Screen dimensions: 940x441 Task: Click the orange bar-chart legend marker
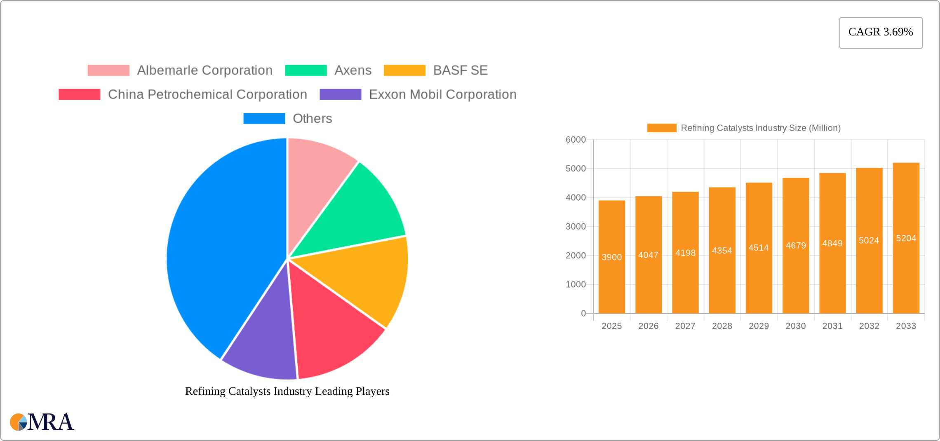661,128
